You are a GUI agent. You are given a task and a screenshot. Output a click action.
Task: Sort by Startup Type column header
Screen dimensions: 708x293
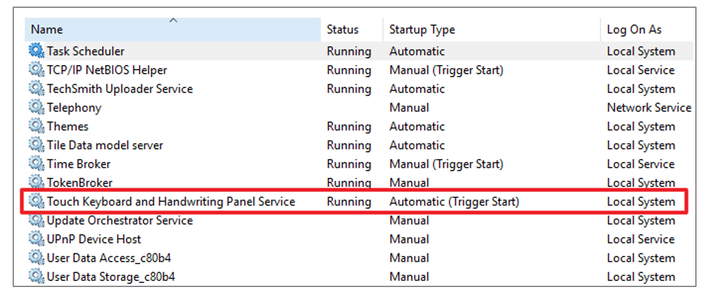pyautogui.click(x=492, y=29)
